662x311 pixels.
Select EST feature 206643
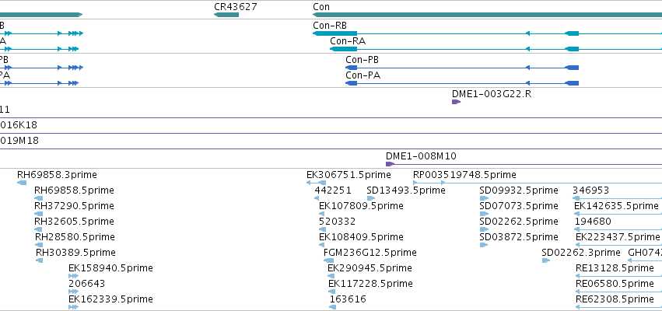(73, 292)
